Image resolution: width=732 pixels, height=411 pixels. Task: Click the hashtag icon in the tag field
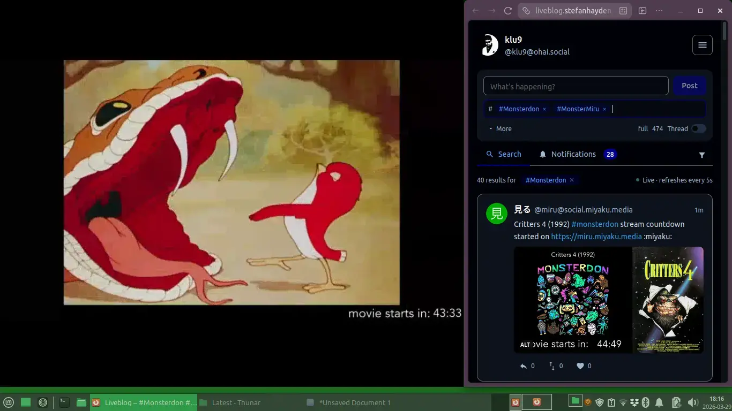point(490,109)
